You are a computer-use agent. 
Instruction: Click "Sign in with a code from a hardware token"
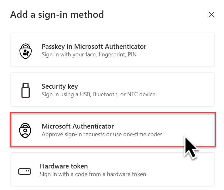click(93, 174)
